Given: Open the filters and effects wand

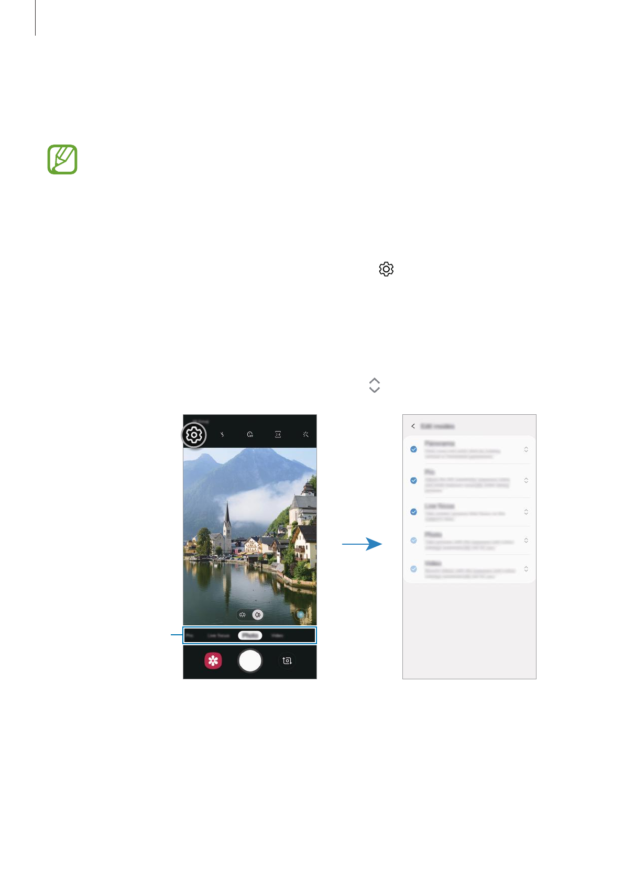Looking at the screenshot, I should 305,434.
